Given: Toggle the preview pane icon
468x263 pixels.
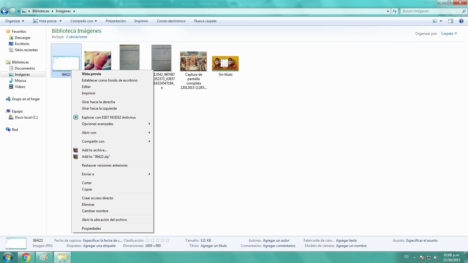Looking at the screenshot, I should click(451, 21).
